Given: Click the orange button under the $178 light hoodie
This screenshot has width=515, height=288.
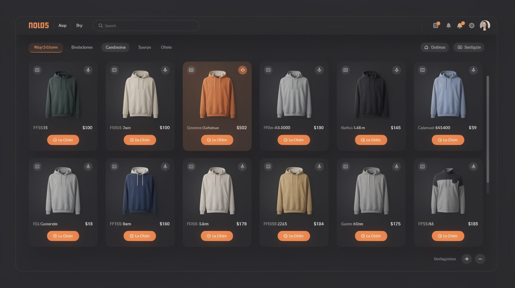Looking at the screenshot, I should click(217, 236).
